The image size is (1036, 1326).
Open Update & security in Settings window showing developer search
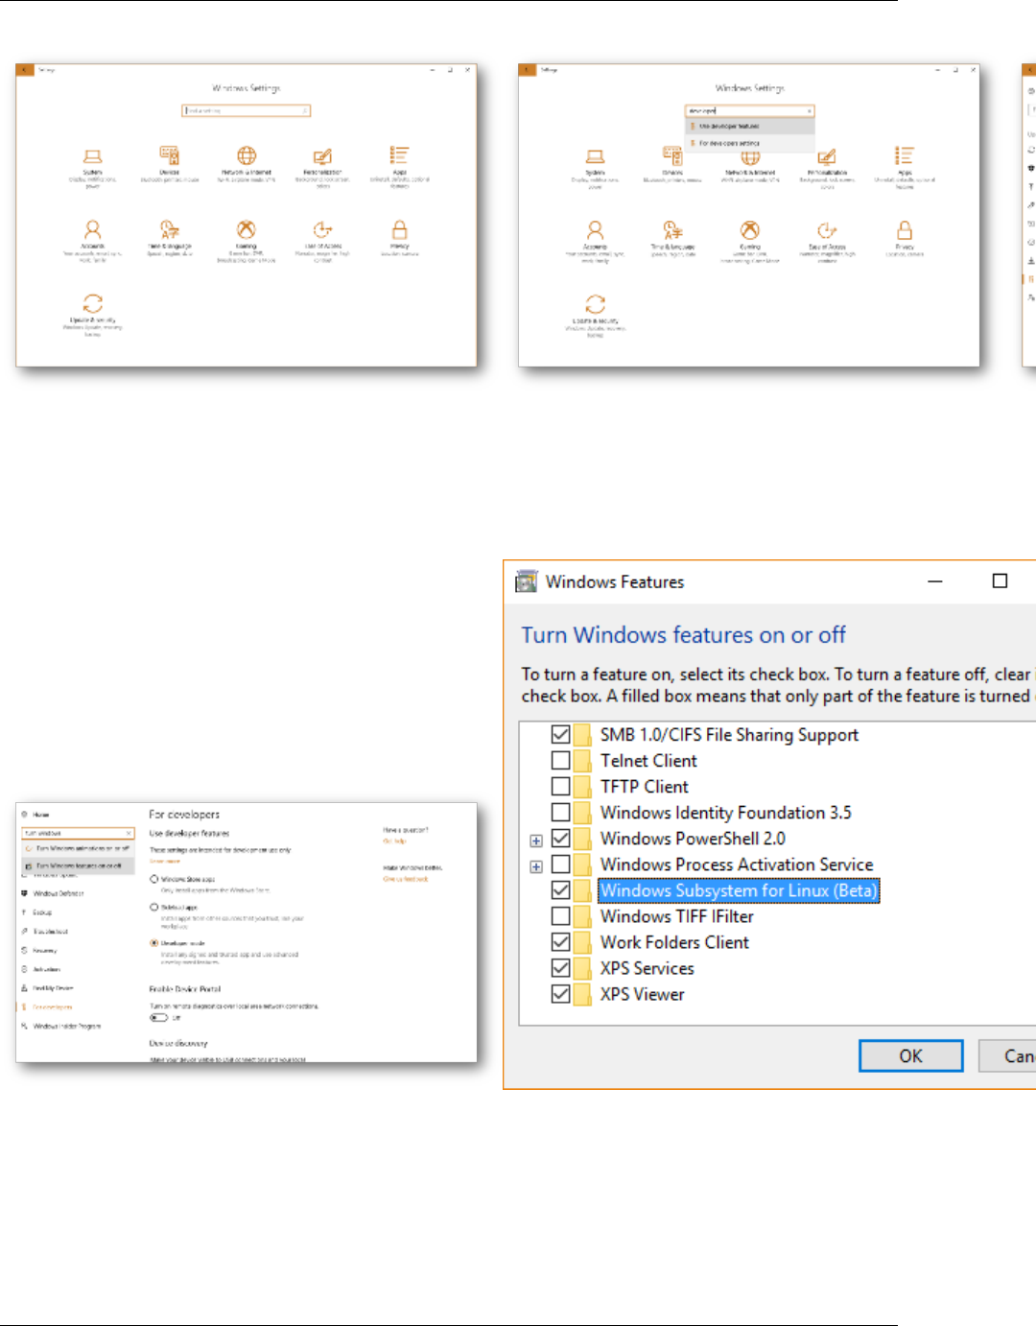(x=596, y=316)
